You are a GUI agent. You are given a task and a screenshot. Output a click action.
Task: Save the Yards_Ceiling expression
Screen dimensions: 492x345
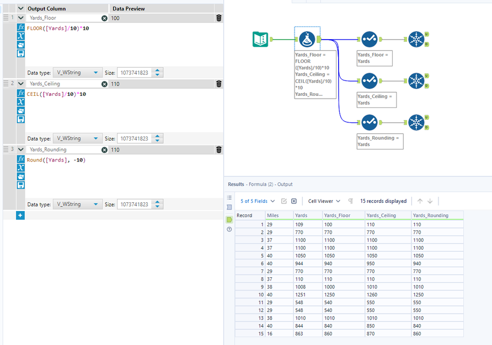coord(21,119)
